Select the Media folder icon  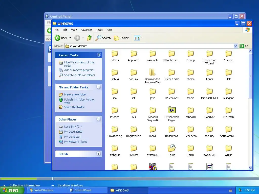(x=191, y=91)
